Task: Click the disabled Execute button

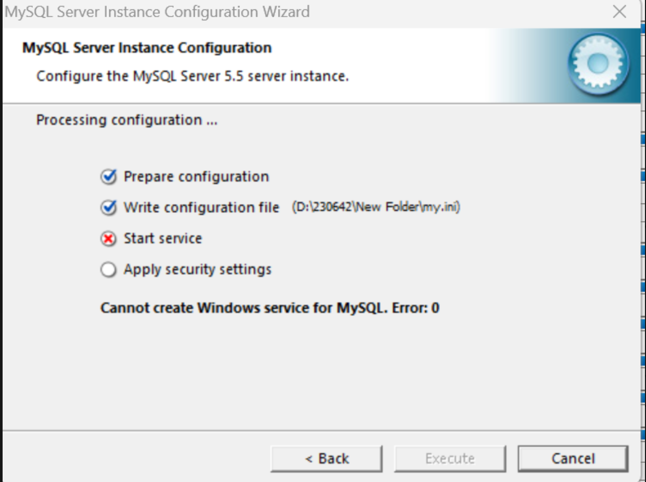Action: (450, 458)
